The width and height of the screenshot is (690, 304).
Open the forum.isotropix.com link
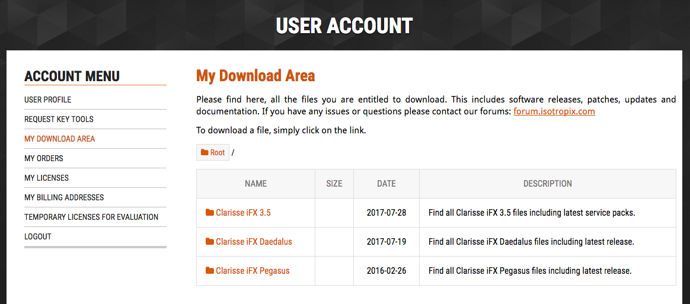[x=554, y=111]
